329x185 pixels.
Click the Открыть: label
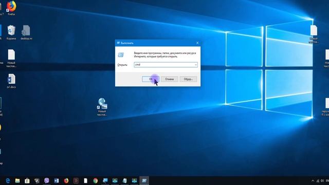[122, 65]
